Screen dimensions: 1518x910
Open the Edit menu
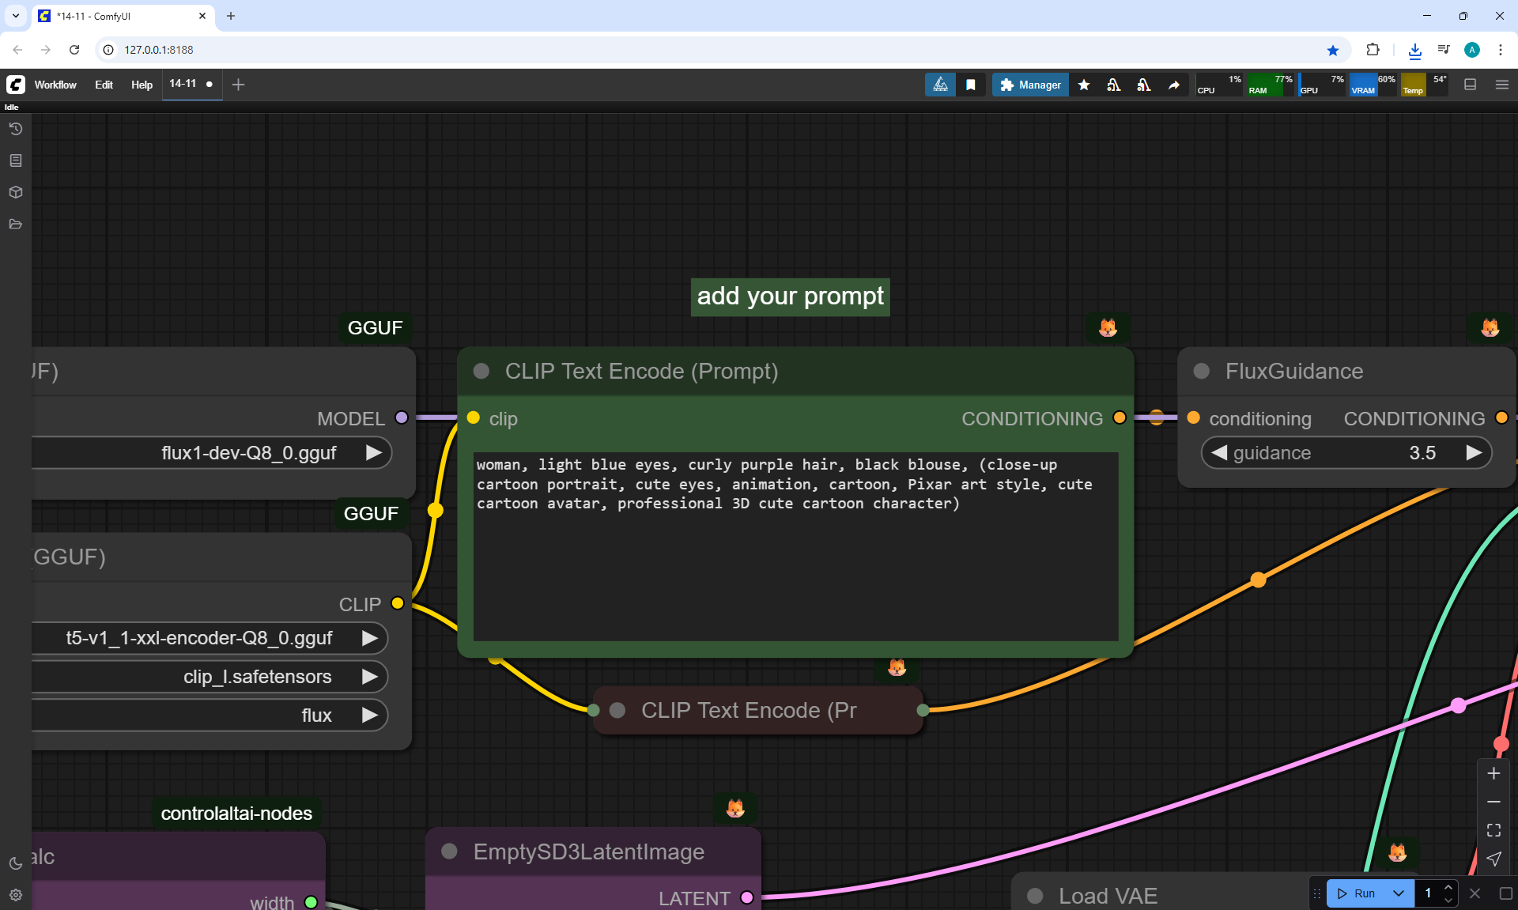(104, 85)
